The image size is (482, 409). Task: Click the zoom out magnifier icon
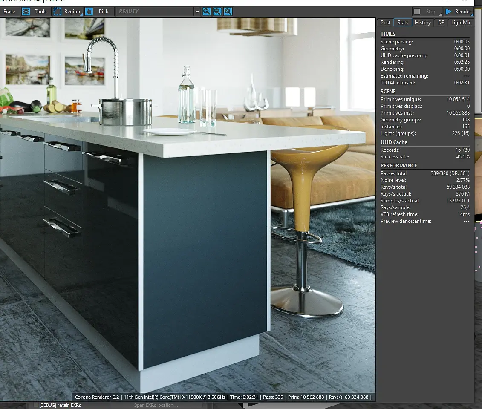pyautogui.click(x=217, y=12)
